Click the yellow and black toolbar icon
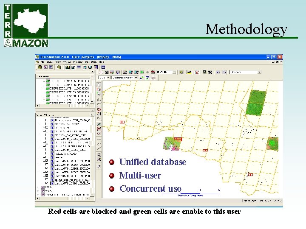The width and height of the screenshot is (306, 229). [189, 72]
